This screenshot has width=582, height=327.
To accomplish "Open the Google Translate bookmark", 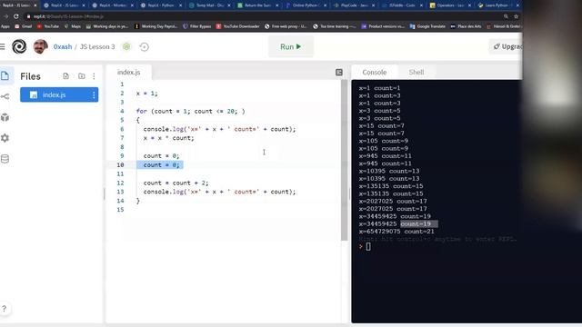I will click(427, 26).
